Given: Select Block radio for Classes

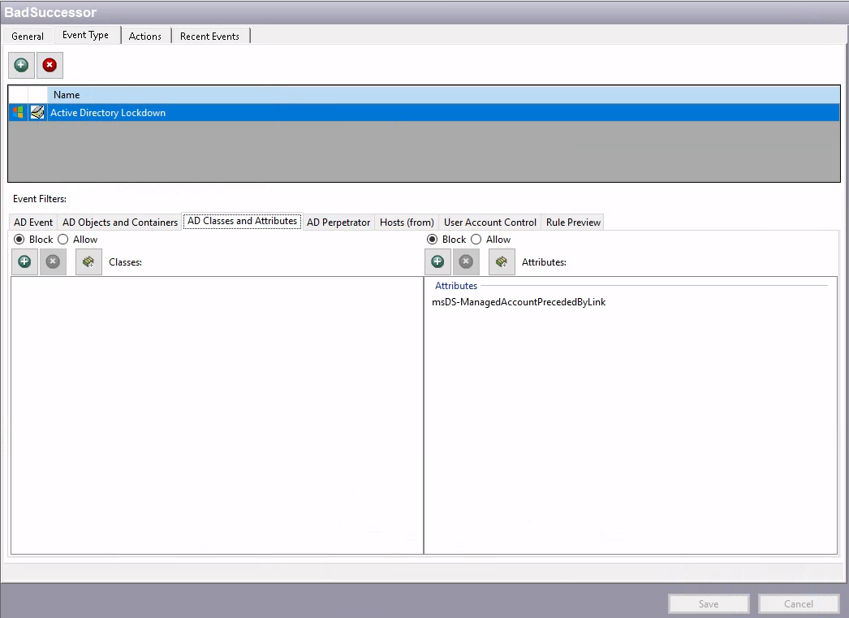Looking at the screenshot, I should (x=19, y=240).
